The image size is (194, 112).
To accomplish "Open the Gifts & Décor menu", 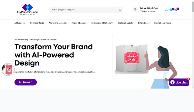I will (144, 23).
